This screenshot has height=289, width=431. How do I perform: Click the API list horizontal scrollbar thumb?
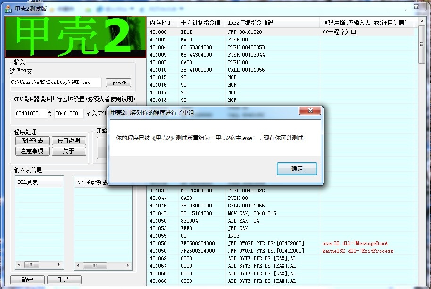pos(95,265)
